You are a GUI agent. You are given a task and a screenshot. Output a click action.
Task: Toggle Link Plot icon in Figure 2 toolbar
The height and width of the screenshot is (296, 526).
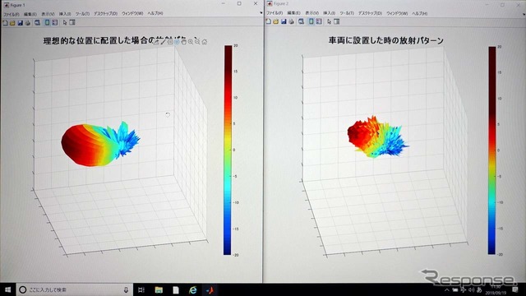pos(302,21)
